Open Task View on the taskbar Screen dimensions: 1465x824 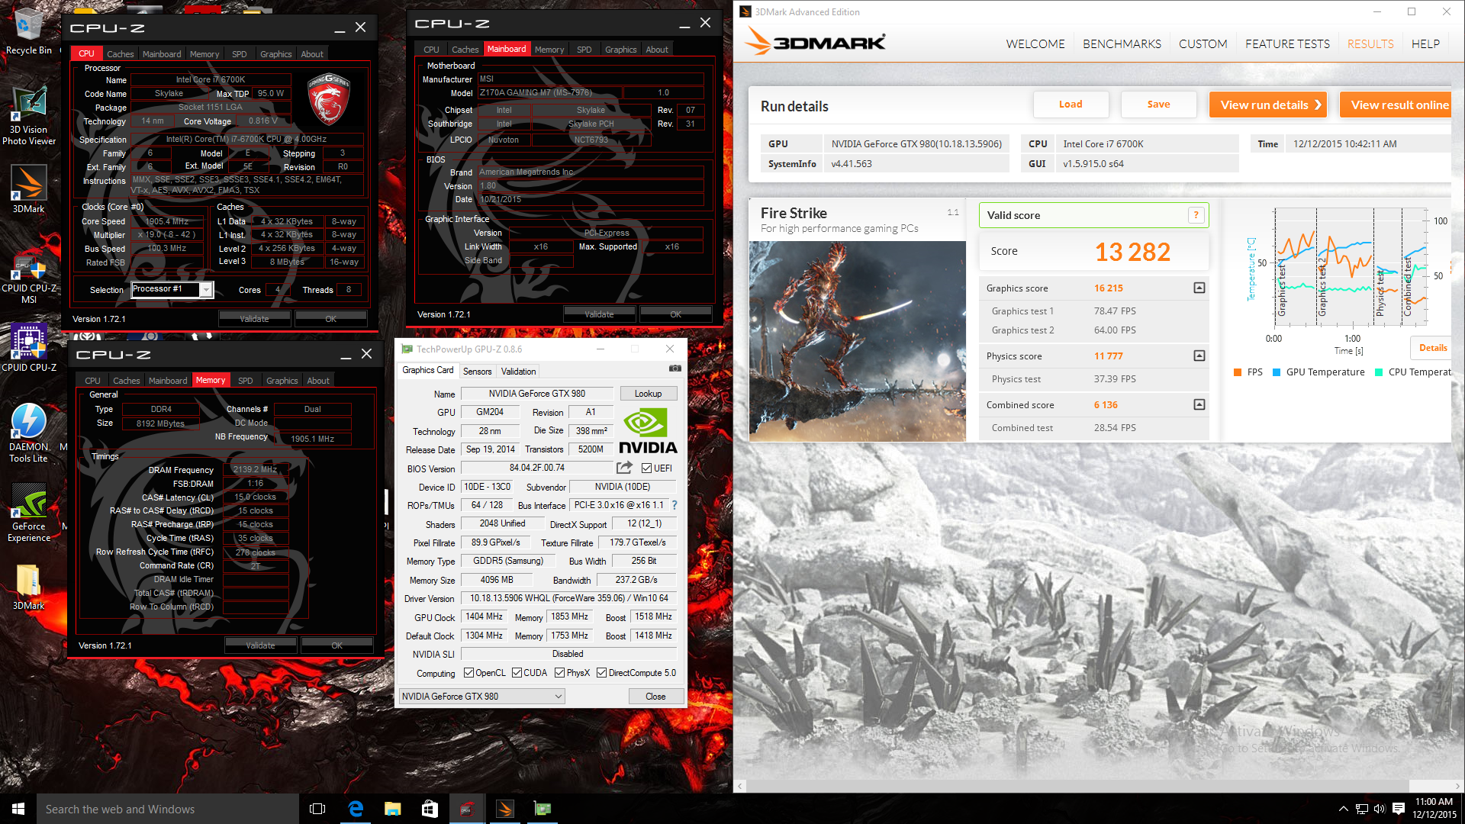[x=317, y=809]
